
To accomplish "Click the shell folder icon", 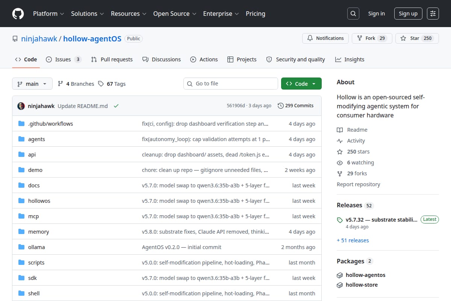I will tap(21, 293).
